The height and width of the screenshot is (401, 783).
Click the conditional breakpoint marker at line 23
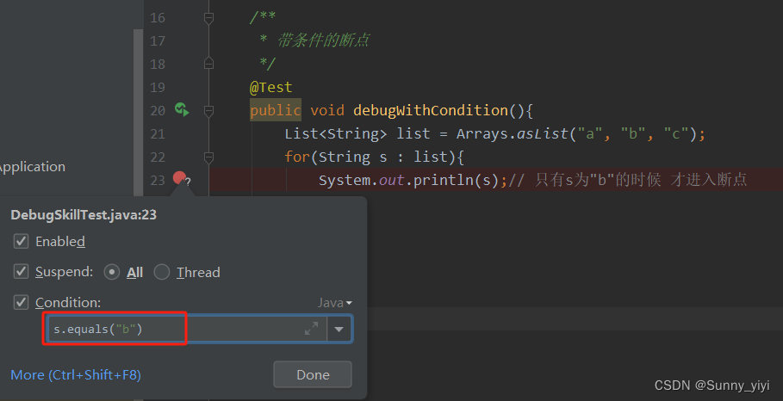tap(180, 178)
